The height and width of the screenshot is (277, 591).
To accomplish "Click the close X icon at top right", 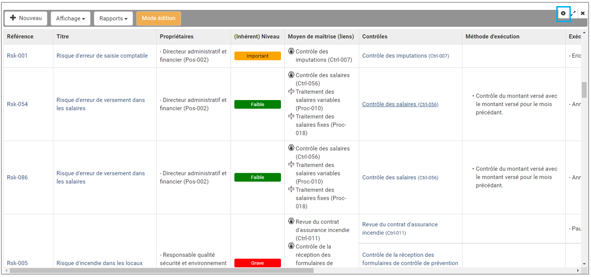I will 583,14.
